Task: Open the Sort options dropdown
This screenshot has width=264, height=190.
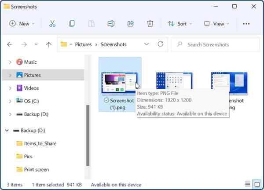Action: click(x=180, y=24)
